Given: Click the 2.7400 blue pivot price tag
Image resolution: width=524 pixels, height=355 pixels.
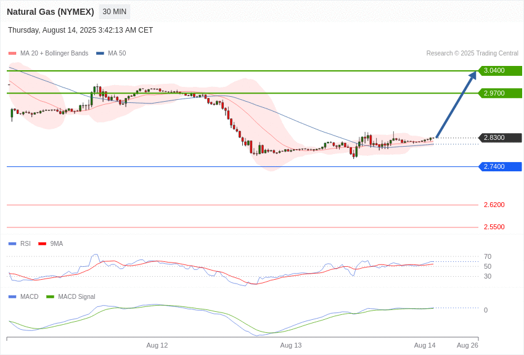Looking at the screenshot, I should 500,166.
